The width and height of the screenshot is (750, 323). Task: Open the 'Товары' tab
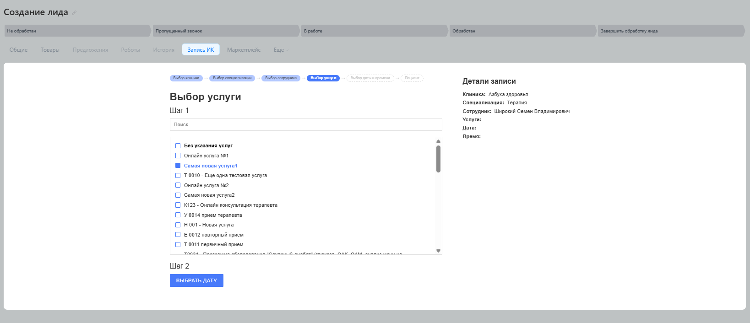point(50,50)
